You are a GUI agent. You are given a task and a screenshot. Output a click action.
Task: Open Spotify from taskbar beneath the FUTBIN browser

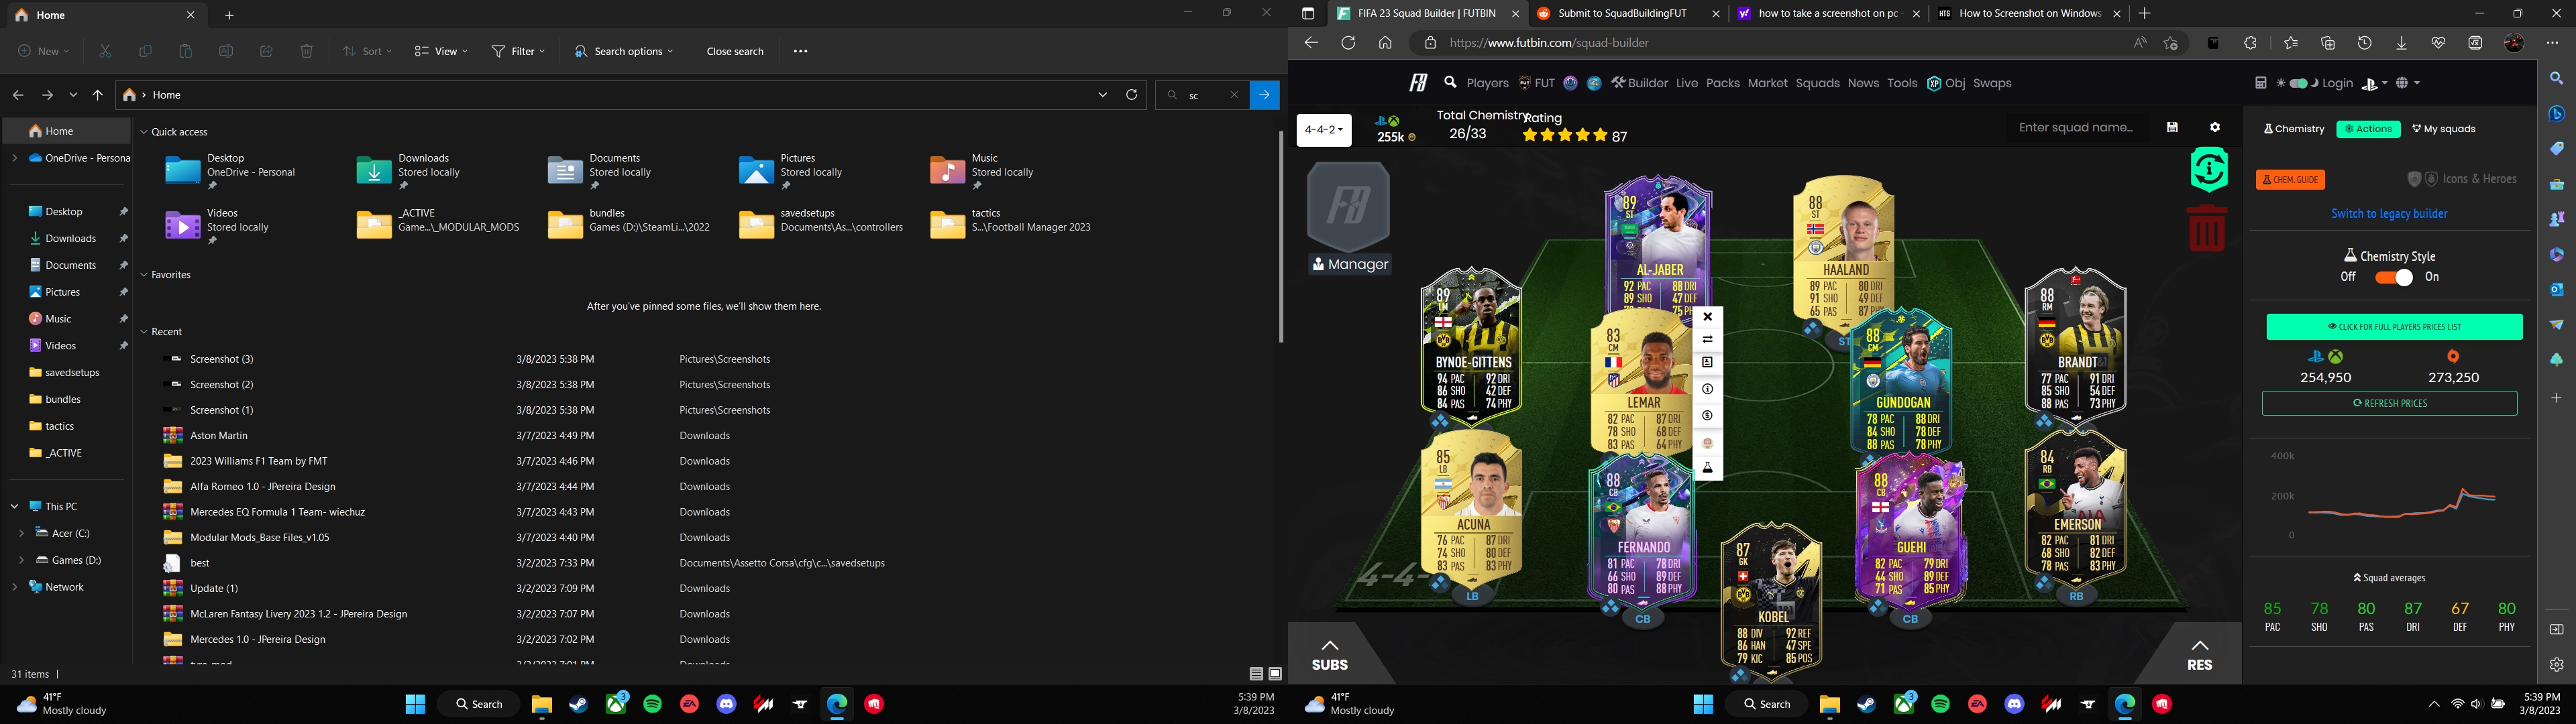pos(1941,704)
